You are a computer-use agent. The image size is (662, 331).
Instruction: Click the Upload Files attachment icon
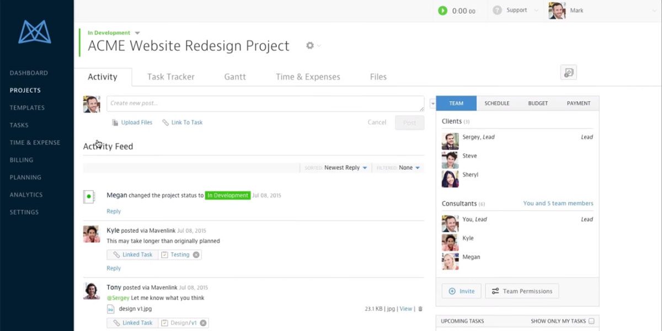click(x=115, y=122)
